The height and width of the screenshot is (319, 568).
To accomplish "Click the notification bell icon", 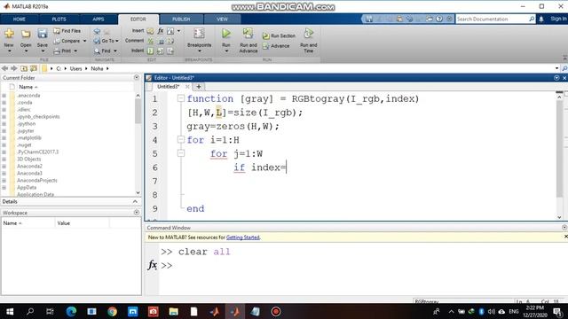I will [541, 19].
